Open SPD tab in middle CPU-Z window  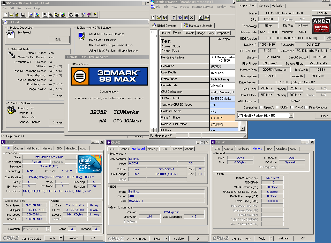tap(164, 149)
